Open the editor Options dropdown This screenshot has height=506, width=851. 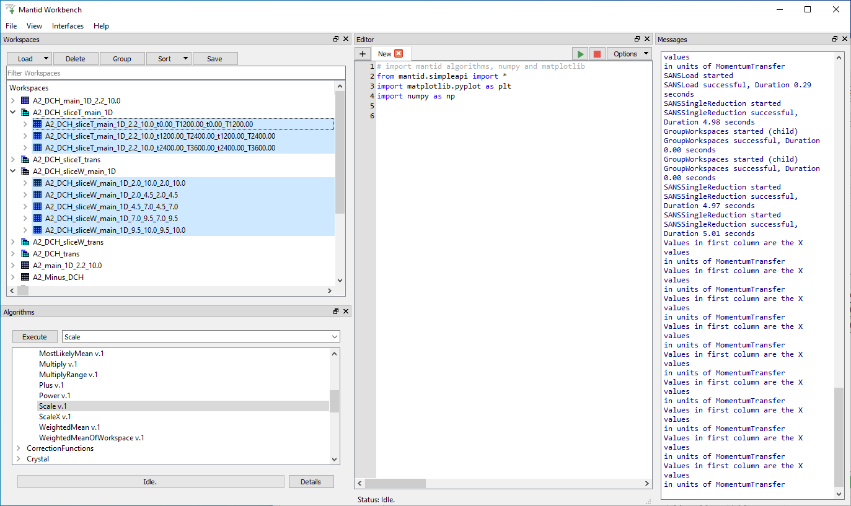coord(629,54)
